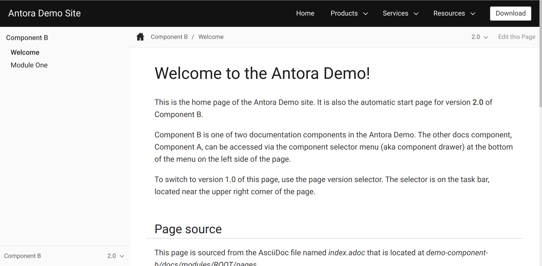542x266 pixels.
Task: Click the Component B heading in the sidebar
Action: point(27,38)
